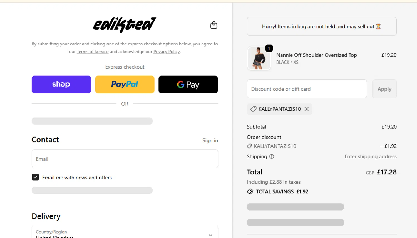
Task: Click the Discount code or gift card field
Action: click(x=307, y=89)
